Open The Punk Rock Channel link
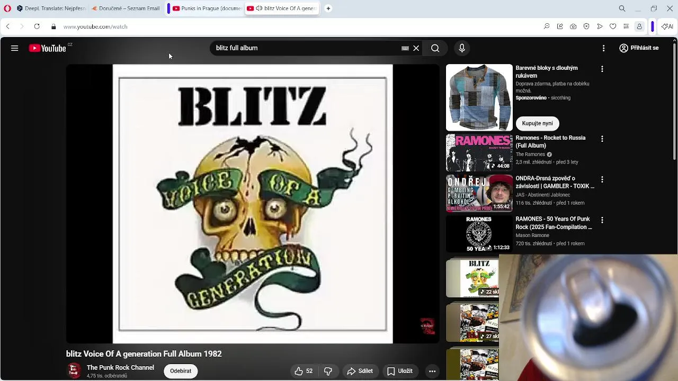The width and height of the screenshot is (678, 381). coord(120,367)
